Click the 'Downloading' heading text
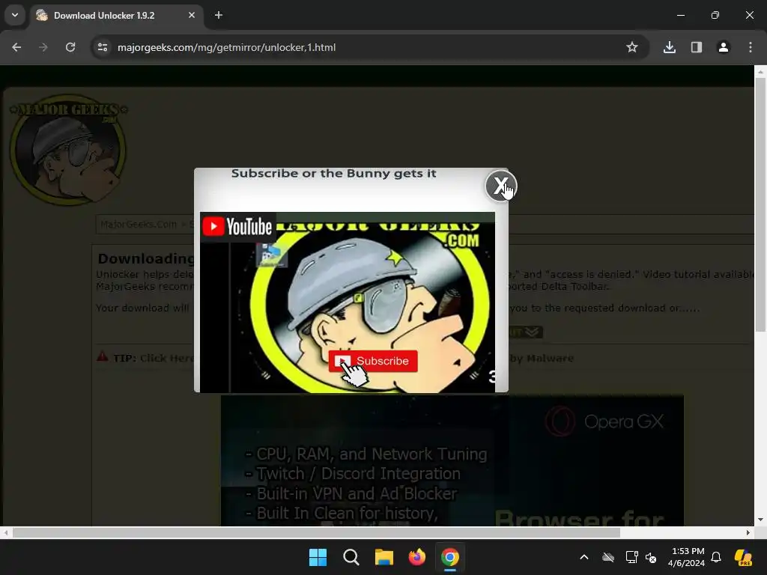The width and height of the screenshot is (767, 575). [145, 258]
